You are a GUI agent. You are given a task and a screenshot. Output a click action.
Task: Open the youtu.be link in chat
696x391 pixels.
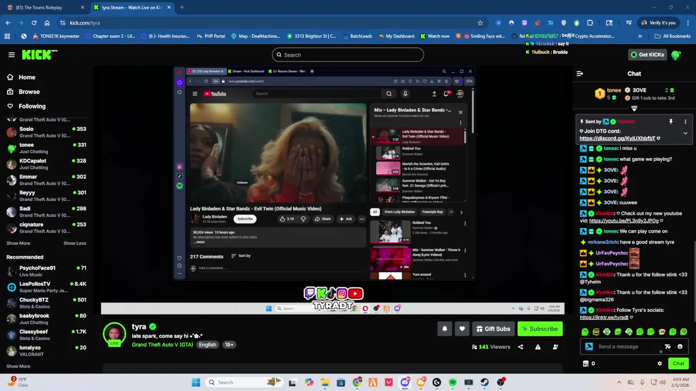(x=624, y=221)
